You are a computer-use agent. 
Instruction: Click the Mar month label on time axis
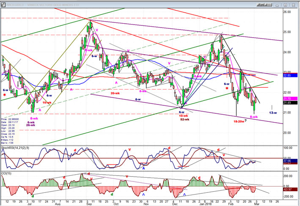point(257,204)
